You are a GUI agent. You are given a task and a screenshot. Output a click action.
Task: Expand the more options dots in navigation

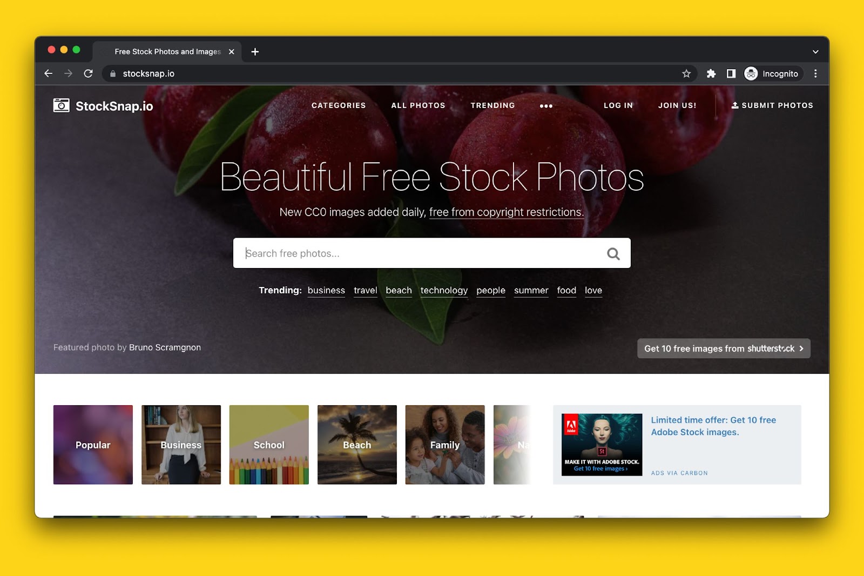pyautogui.click(x=546, y=106)
